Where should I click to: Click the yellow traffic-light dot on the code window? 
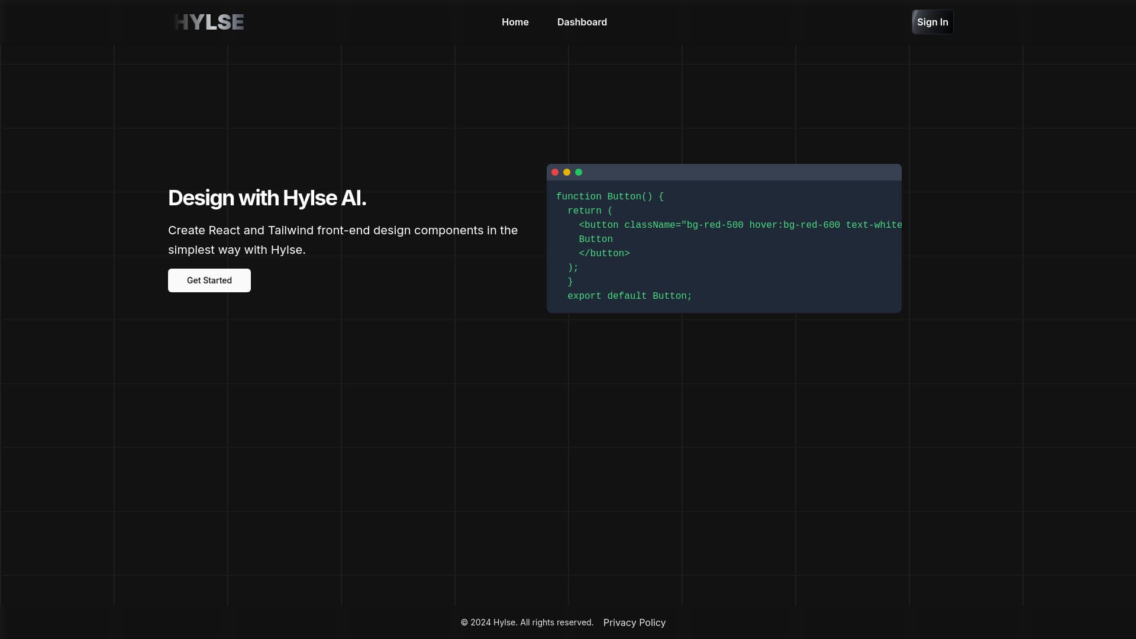point(567,172)
